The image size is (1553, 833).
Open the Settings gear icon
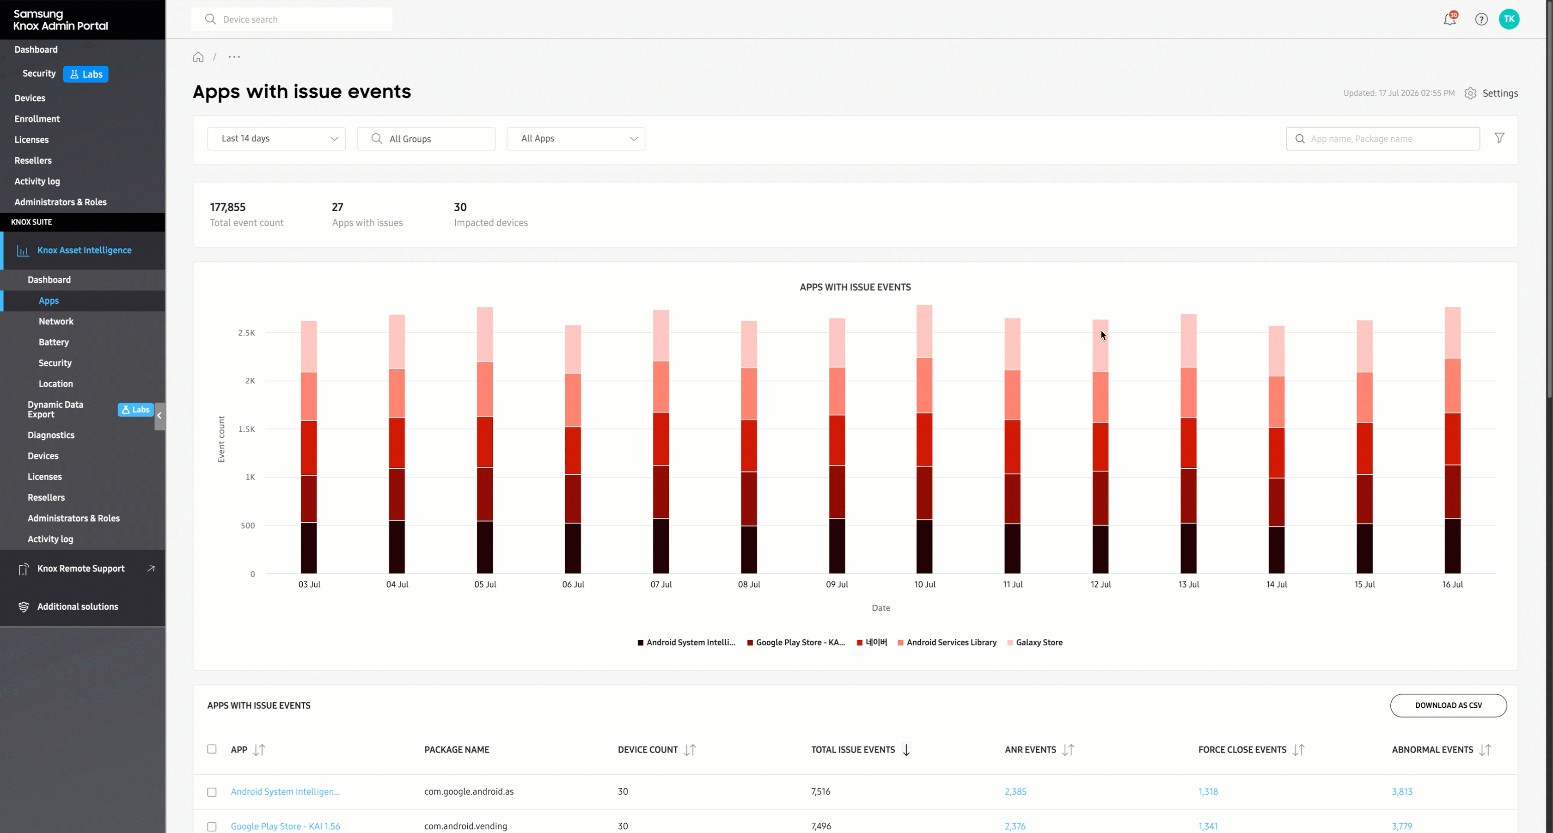tap(1470, 93)
